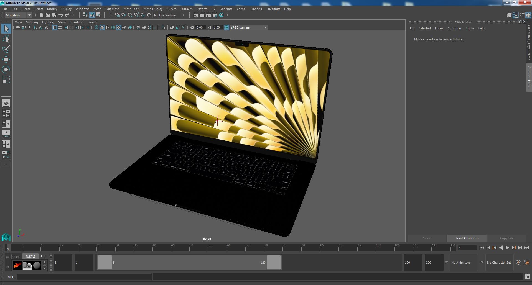The height and width of the screenshot is (285, 532).
Task: Open the Render View window
Action: 196,15
